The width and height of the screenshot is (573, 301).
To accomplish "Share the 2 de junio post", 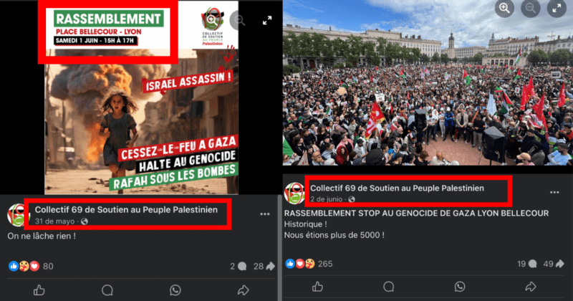I will tap(531, 287).
